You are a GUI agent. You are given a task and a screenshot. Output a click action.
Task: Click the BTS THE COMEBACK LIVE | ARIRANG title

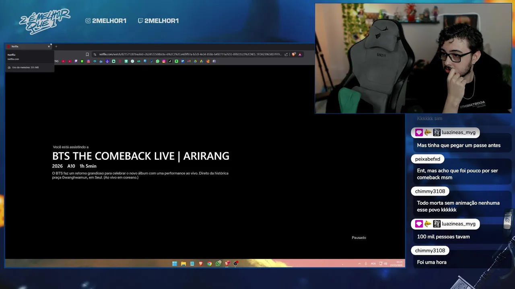pos(141,156)
